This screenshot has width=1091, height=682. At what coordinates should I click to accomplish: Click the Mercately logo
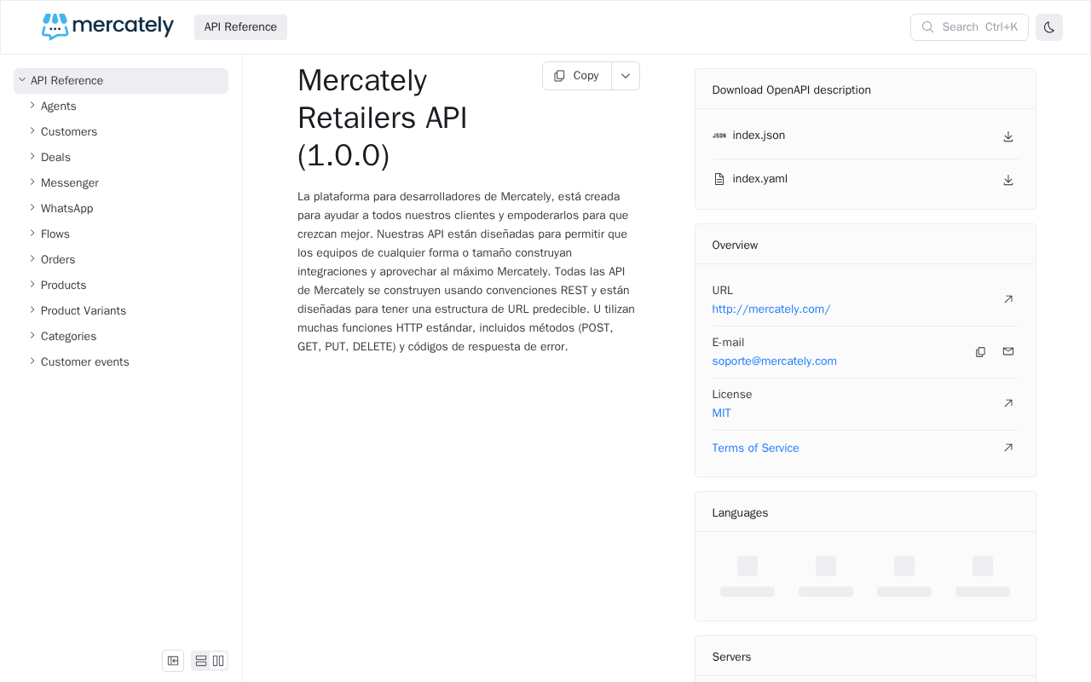(x=107, y=26)
